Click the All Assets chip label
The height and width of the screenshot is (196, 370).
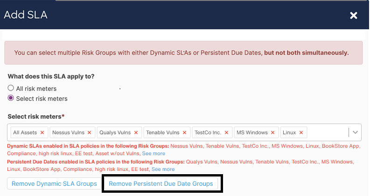click(25, 132)
